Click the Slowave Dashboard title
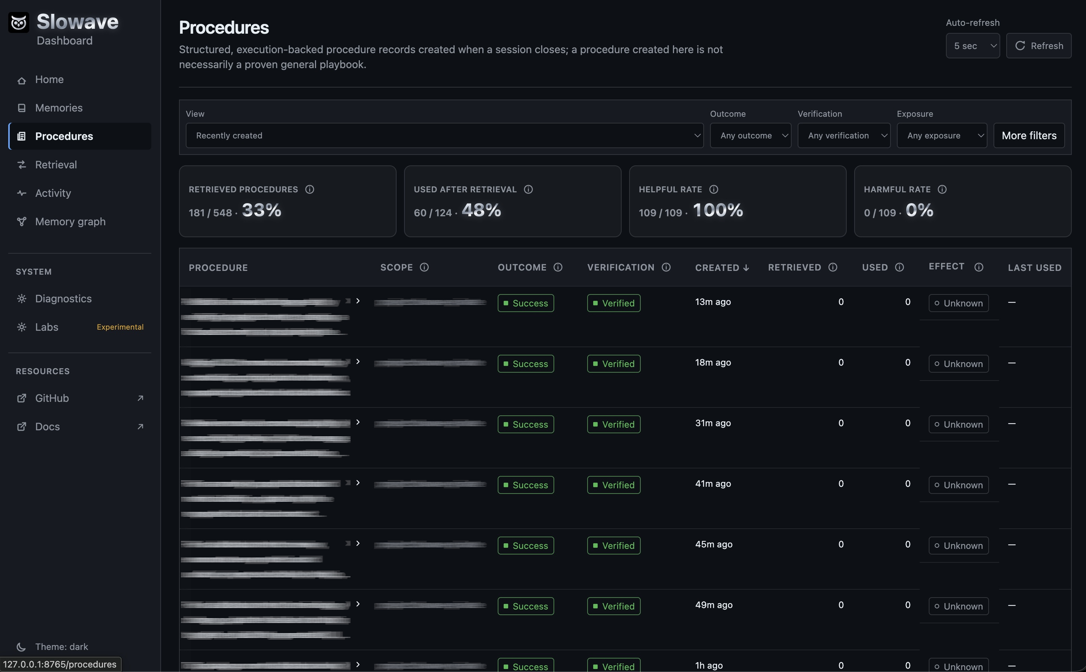Viewport: 1086px width, 672px height. coord(78,29)
